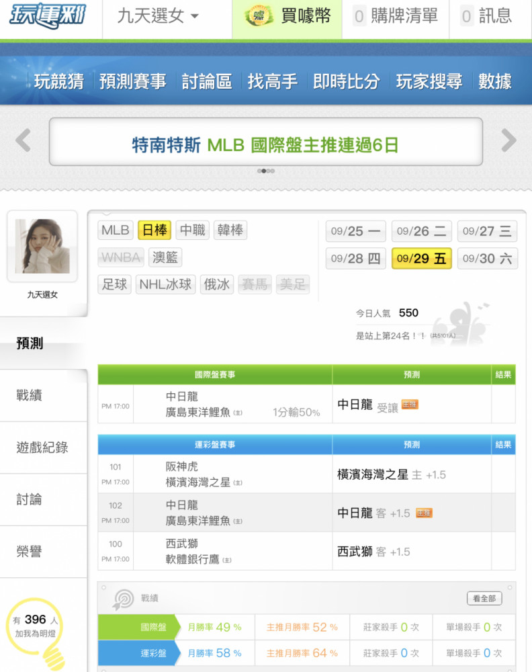Click the banner pagination dots
Screen dimensions: 532x672
coord(266,171)
